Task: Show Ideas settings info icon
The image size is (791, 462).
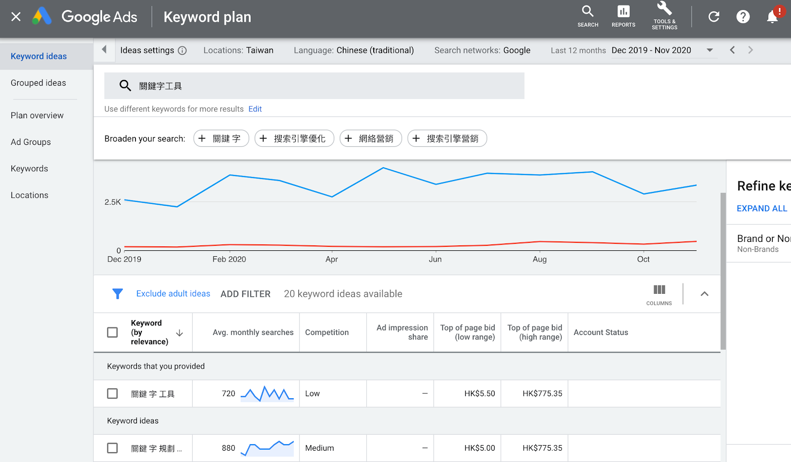Action: [182, 50]
